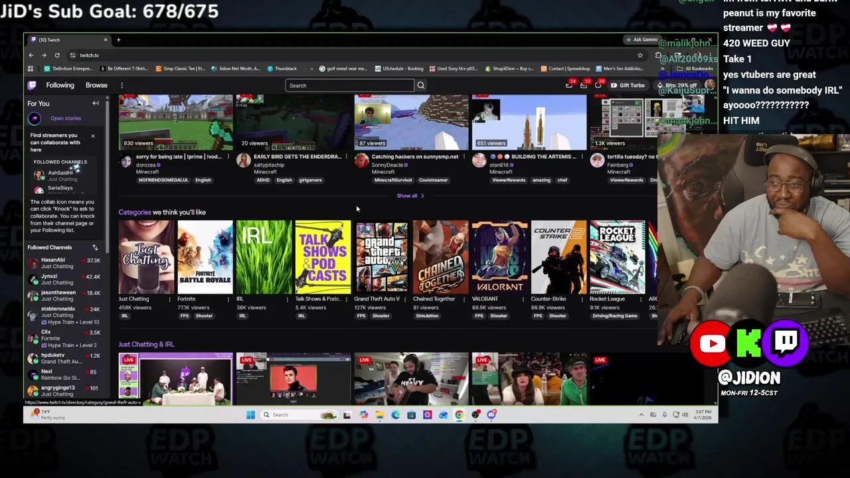Open Grand Theft Auto V category cover

click(x=382, y=257)
